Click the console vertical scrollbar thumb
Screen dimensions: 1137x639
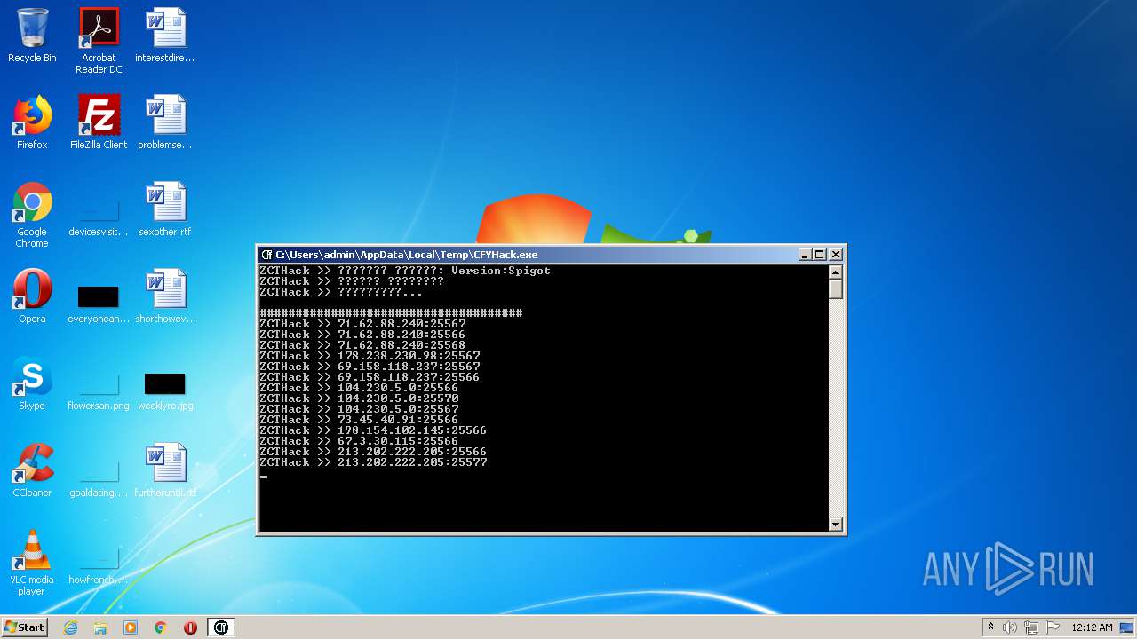pos(835,289)
